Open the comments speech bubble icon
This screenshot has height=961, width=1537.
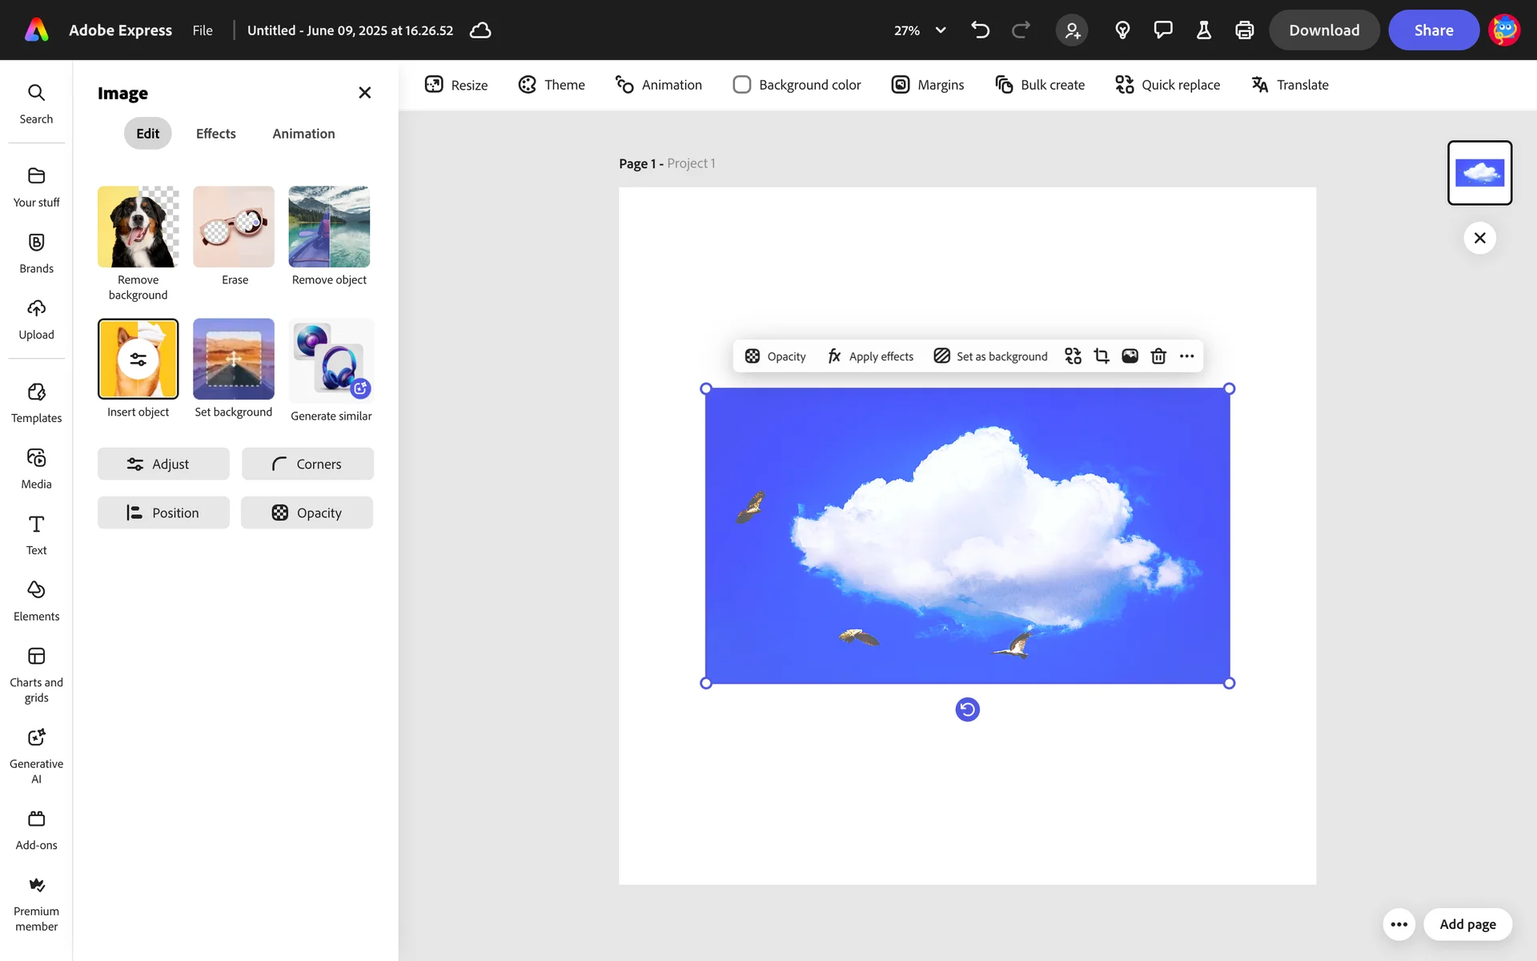(1162, 30)
